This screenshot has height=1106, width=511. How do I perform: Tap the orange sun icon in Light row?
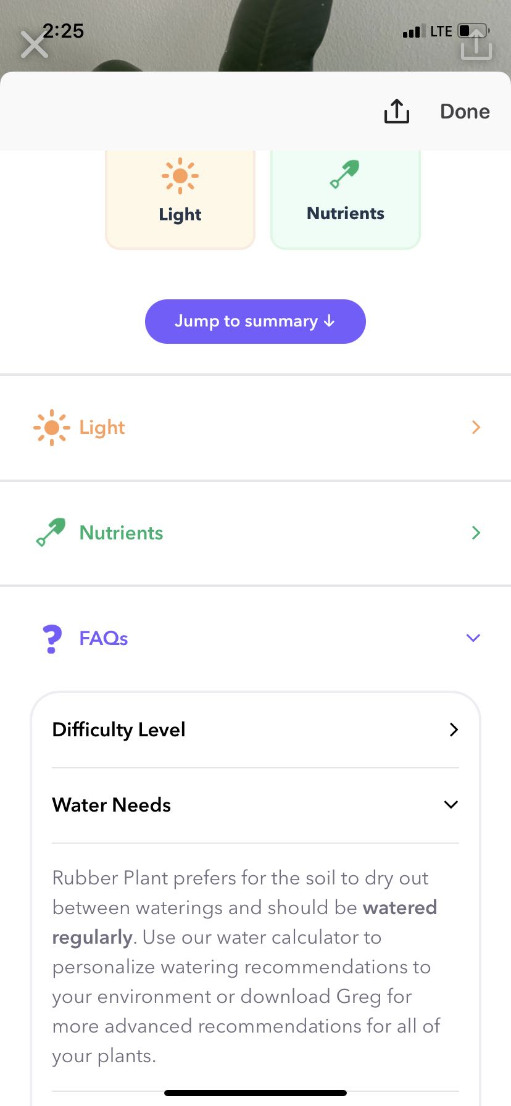(52, 427)
